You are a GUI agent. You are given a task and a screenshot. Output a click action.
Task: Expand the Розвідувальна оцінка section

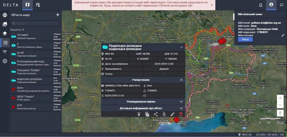pyautogui.click(x=181, y=101)
